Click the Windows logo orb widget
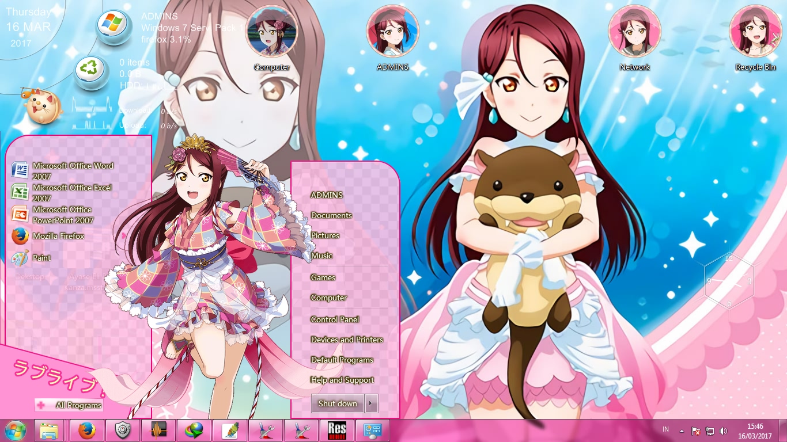 click(113, 26)
